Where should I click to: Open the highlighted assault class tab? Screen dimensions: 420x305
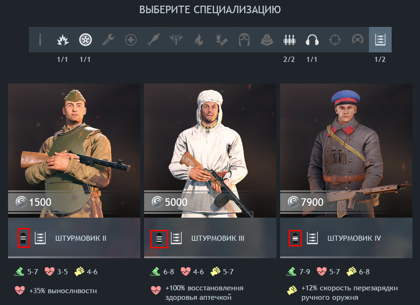coord(380,40)
